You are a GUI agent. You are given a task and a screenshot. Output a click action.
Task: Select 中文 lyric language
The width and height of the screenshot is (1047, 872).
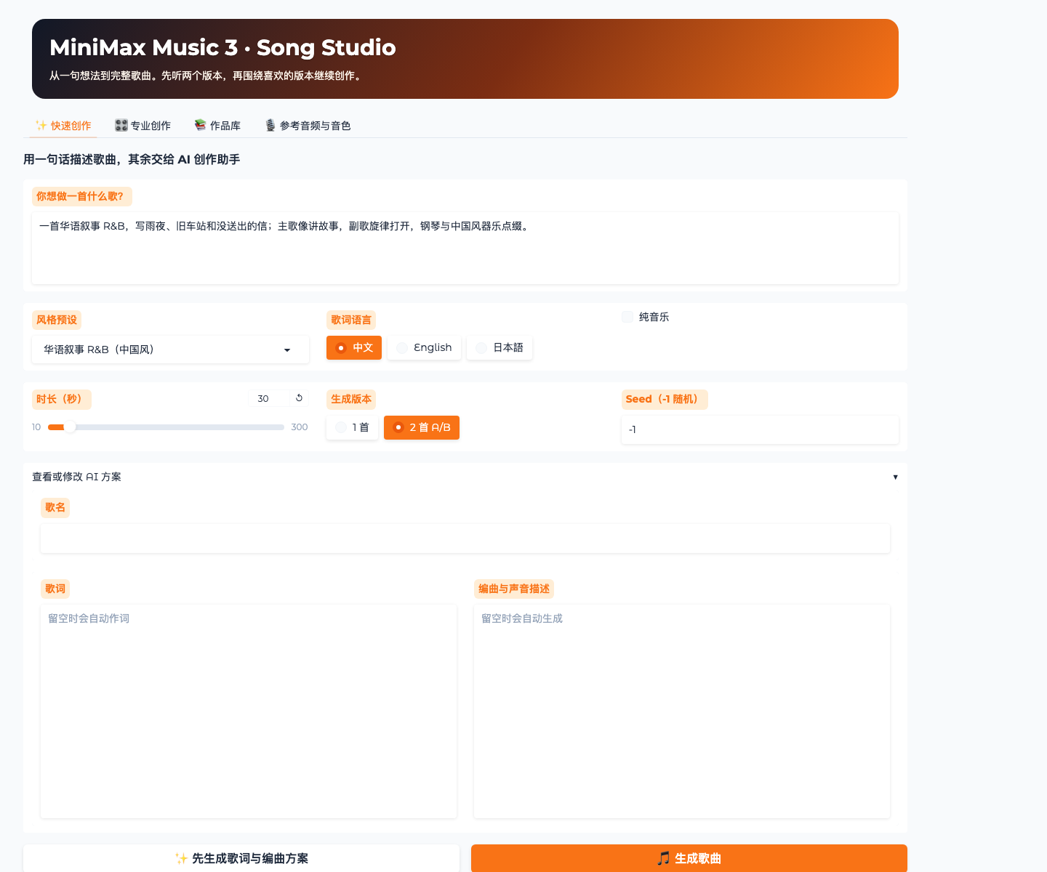354,348
